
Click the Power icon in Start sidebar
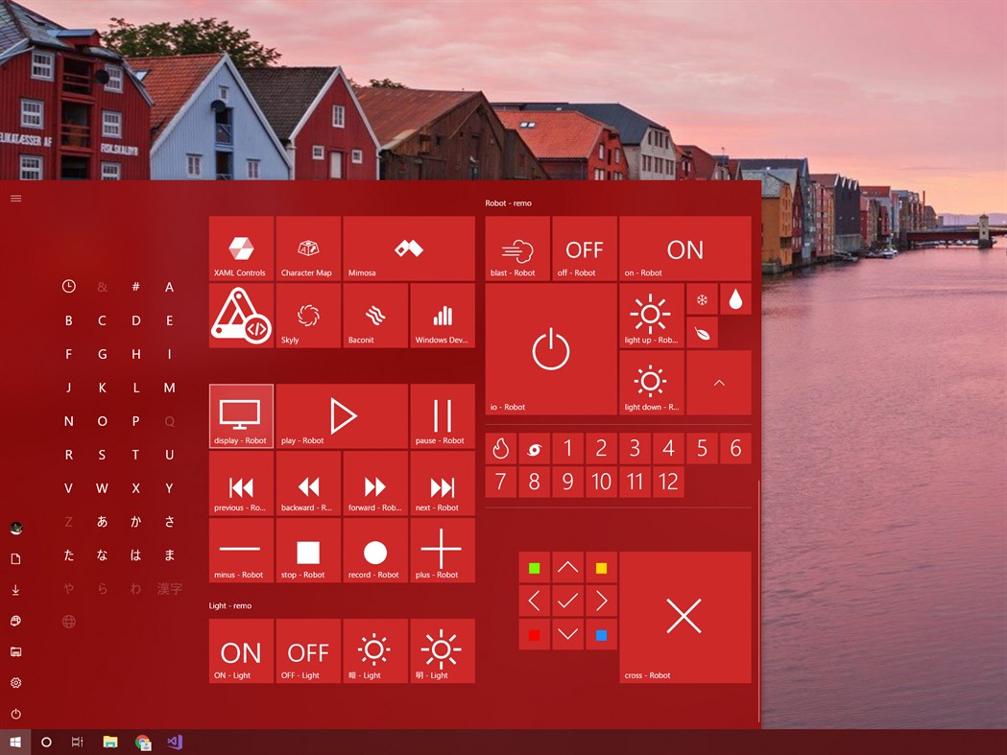[x=16, y=714]
